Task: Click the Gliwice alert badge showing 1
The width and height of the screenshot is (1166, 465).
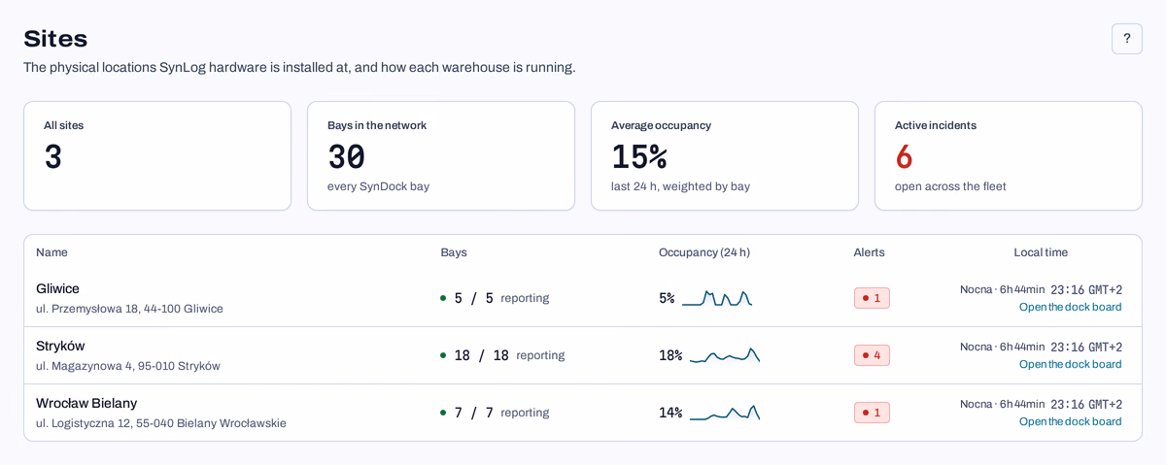Action: point(872,298)
